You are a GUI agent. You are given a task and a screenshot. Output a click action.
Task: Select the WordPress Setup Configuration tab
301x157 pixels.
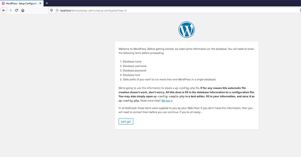point(21,3)
